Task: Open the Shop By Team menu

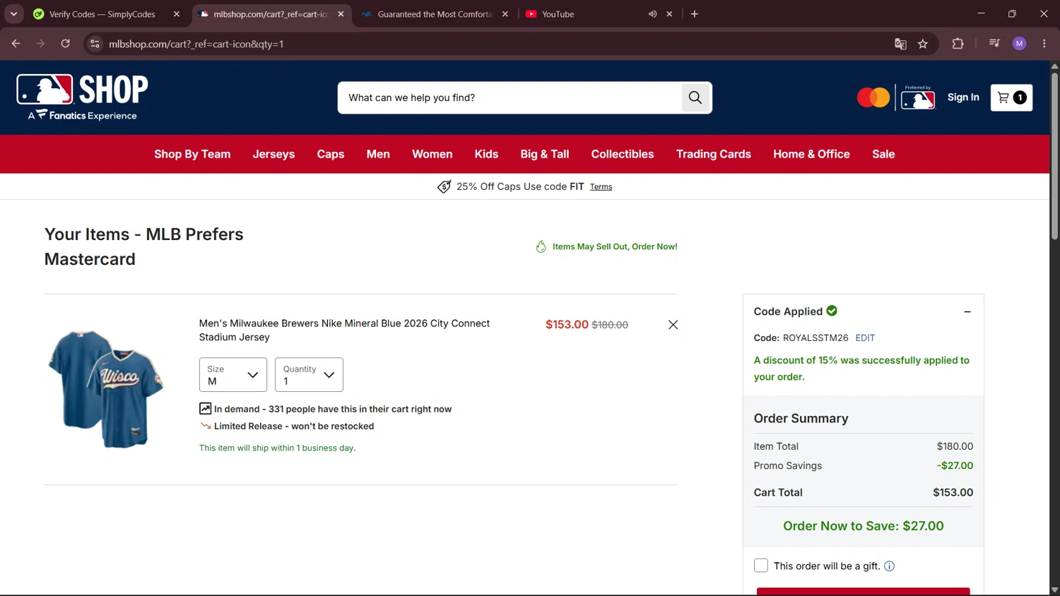Action: [x=192, y=154]
